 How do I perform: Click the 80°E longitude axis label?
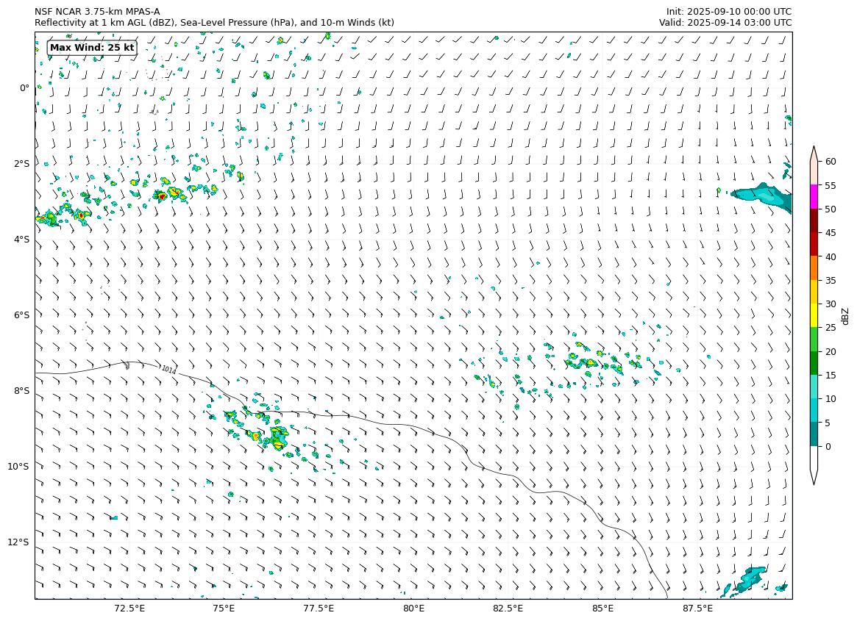[413, 609]
